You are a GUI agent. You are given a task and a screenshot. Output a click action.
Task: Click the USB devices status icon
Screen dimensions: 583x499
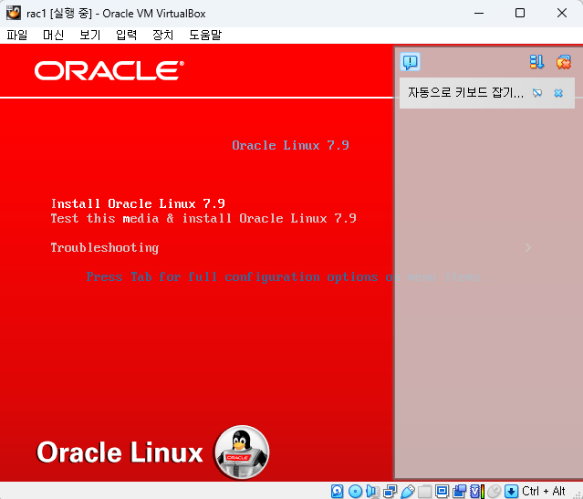click(x=407, y=491)
